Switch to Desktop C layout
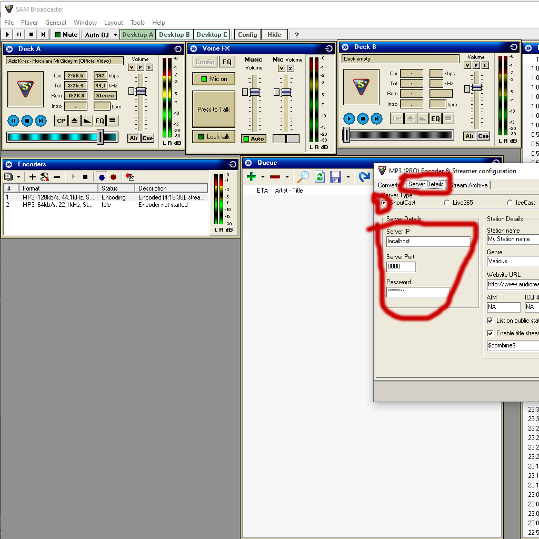Image resolution: width=539 pixels, height=539 pixels. [212, 35]
